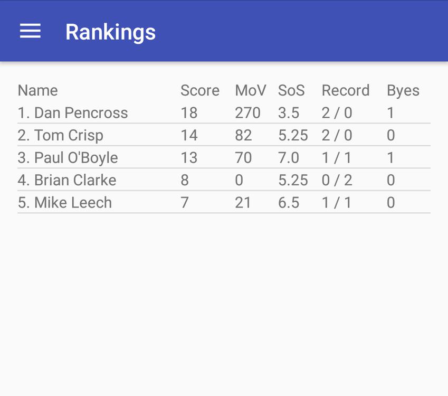Tap Brian Clarke's ranking row
This screenshot has width=448, height=396.
[66, 180]
